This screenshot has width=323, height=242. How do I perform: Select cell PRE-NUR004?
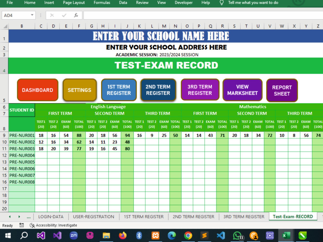pos(22,156)
